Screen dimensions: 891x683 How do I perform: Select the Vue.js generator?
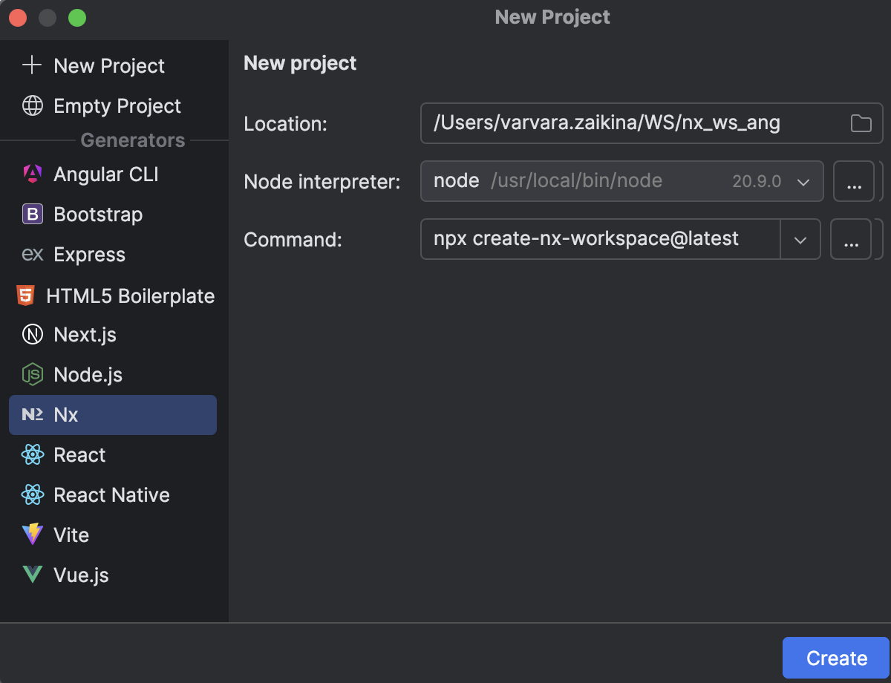tap(81, 575)
